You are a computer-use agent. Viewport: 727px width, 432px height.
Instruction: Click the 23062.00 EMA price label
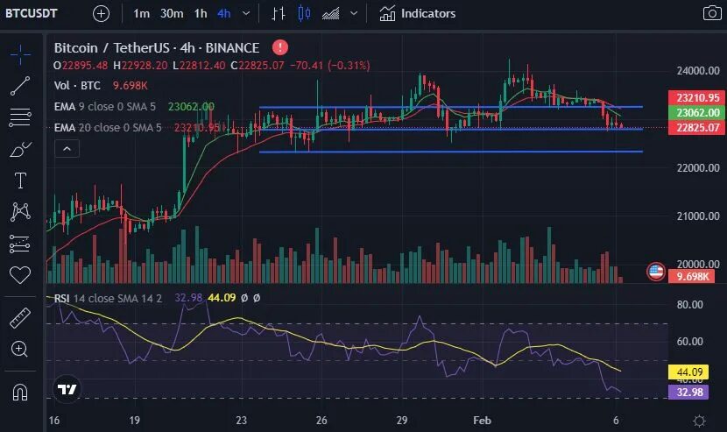(696, 113)
